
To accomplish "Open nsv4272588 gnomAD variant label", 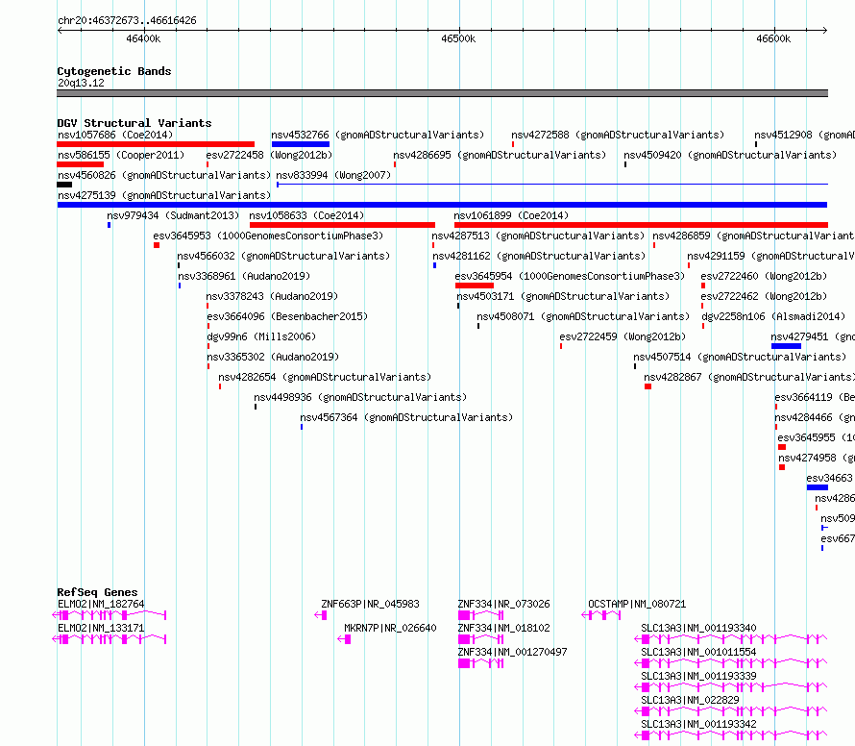I will pos(618,135).
